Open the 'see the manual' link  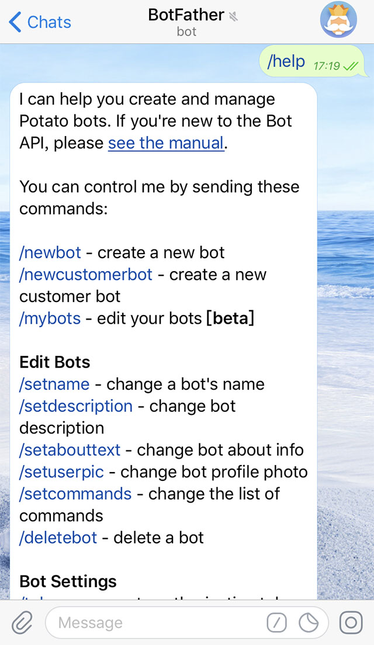click(x=166, y=143)
